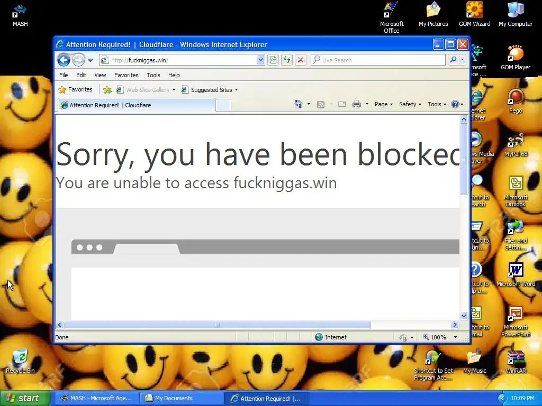Open the View menu
Viewport: 542px width, 406px height.
(x=100, y=75)
